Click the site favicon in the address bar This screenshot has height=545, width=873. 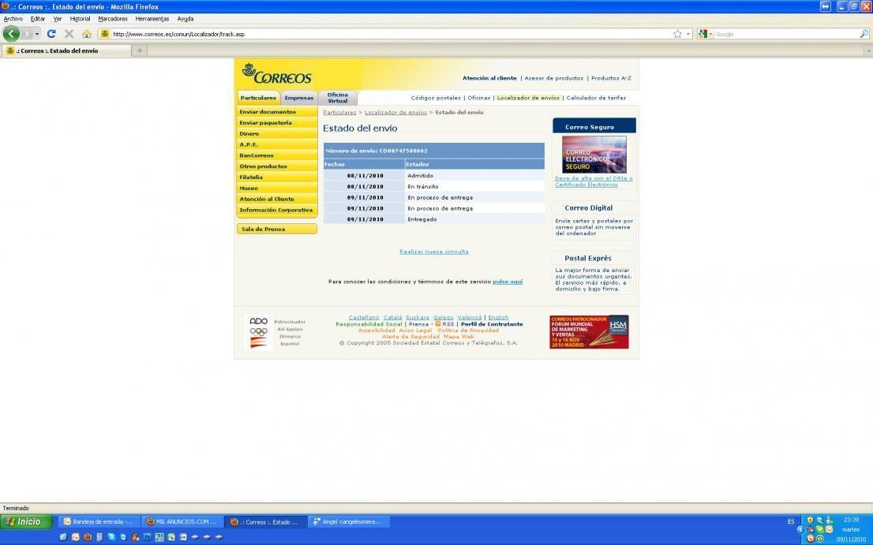[x=105, y=34]
